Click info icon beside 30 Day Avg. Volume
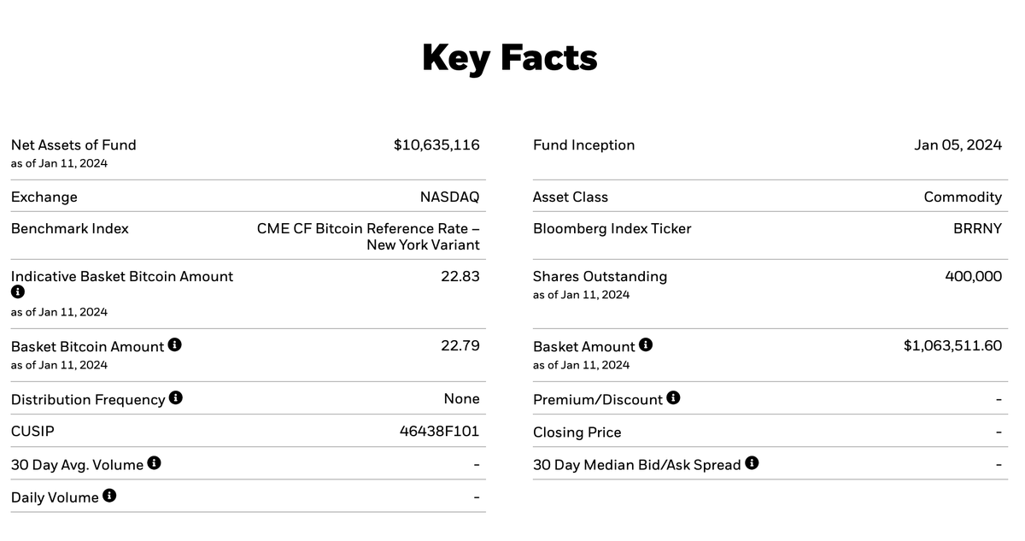This screenshot has height=541, width=1025. [x=155, y=463]
